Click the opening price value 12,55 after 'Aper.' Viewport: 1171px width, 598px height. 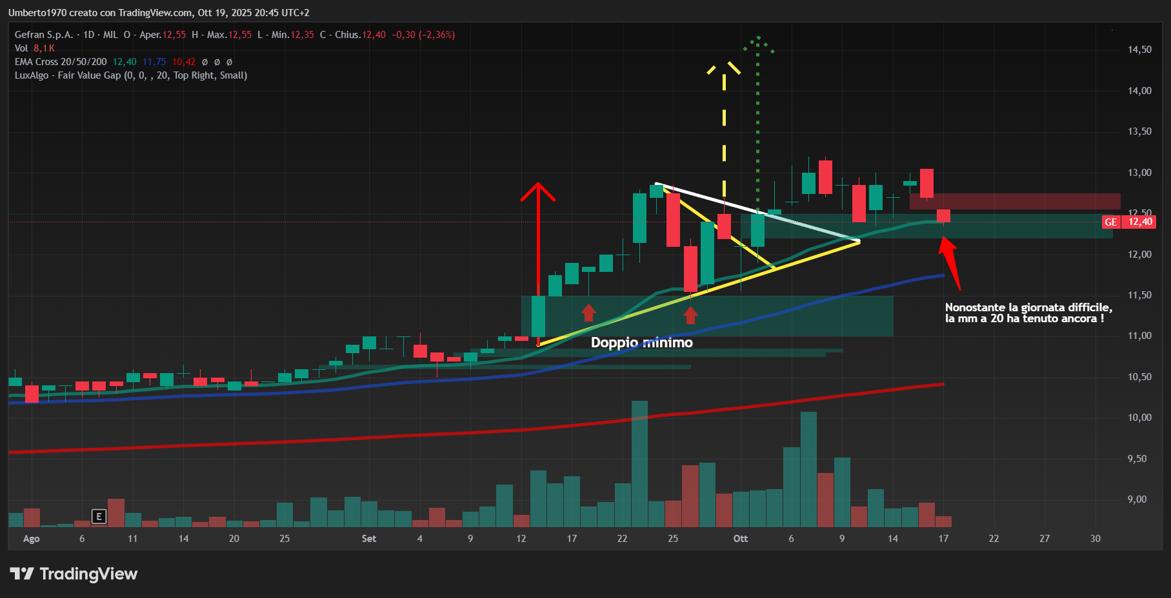174,35
